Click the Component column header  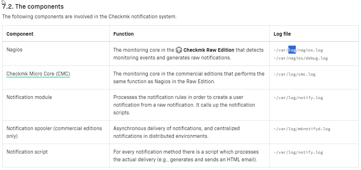coord(20,34)
